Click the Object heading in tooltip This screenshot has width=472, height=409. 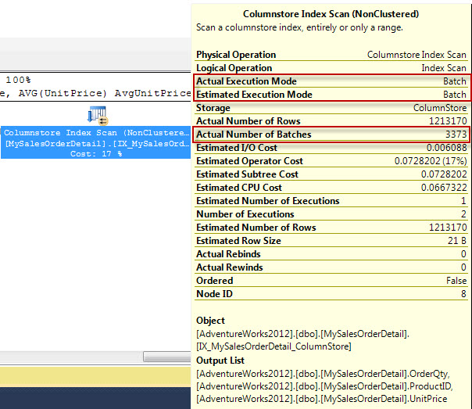(210, 321)
